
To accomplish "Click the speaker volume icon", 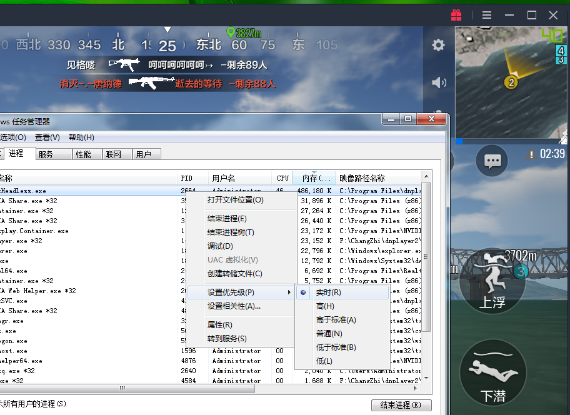I will point(437,82).
